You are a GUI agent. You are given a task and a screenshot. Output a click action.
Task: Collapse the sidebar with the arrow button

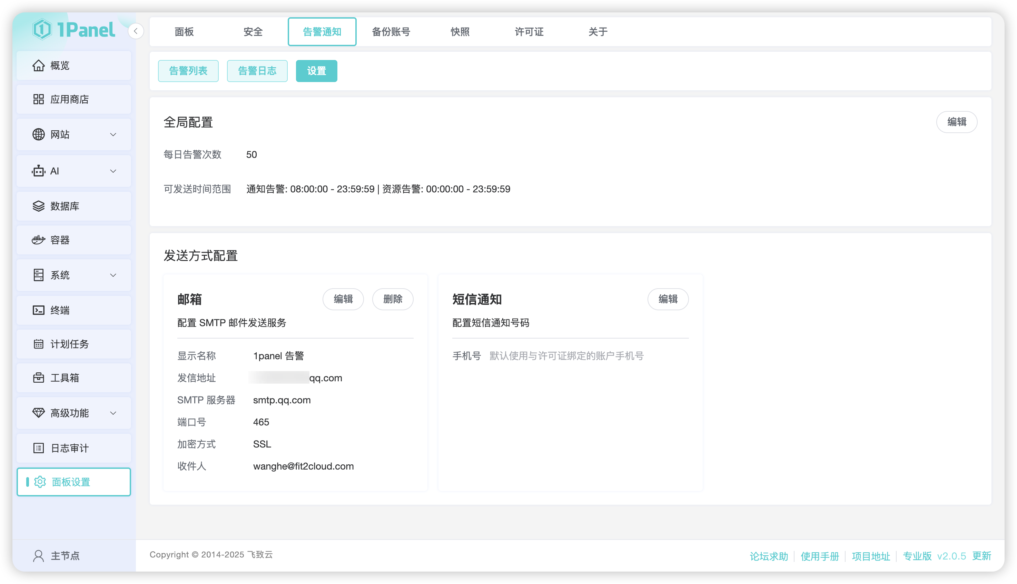point(136,31)
